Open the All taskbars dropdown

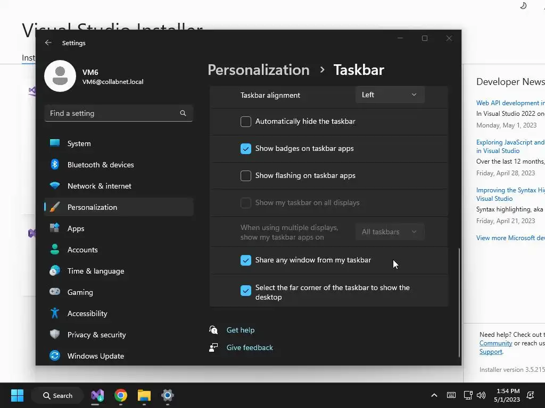tap(390, 232)
